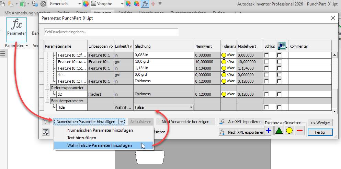This screenshot has width=341, height=169.
Task: Click the adjust appearance color wheel icon
Action: (x=128, y=4)
